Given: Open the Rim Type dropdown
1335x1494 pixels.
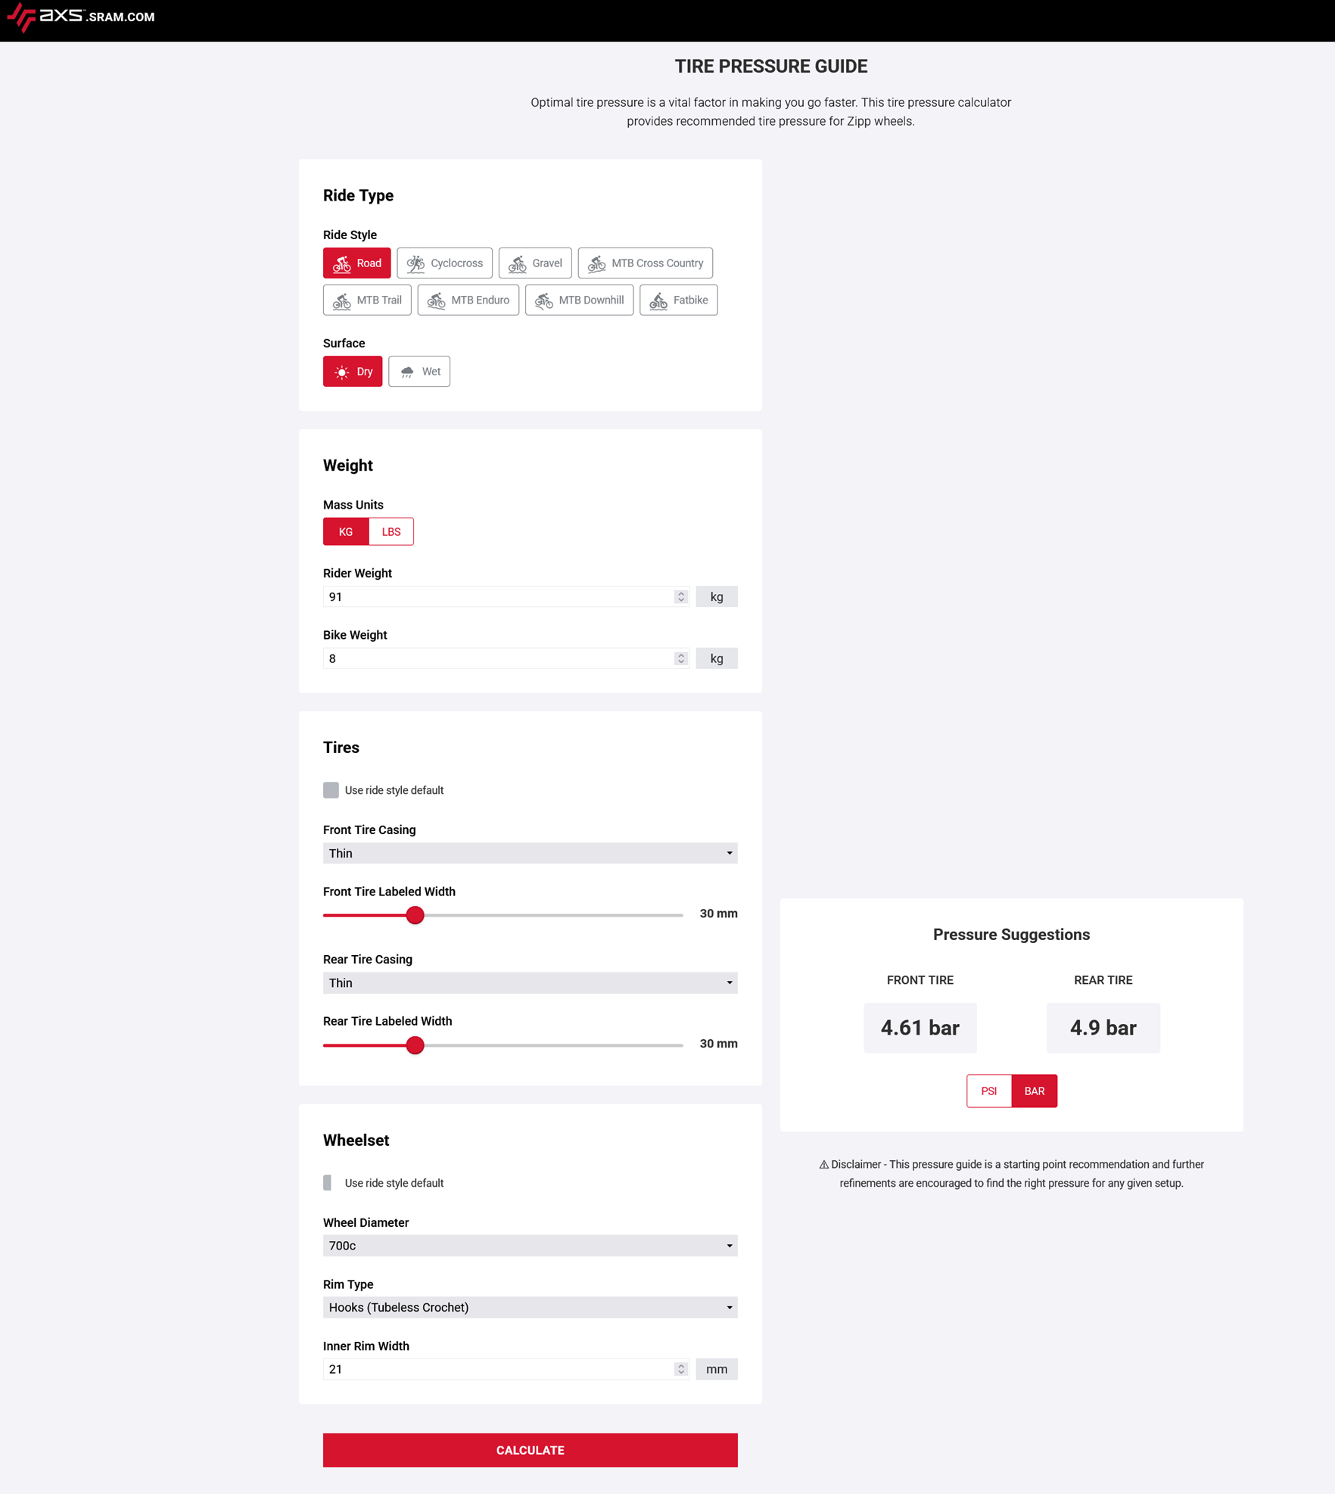Looking at the screenshot, I should [530, 1307].
